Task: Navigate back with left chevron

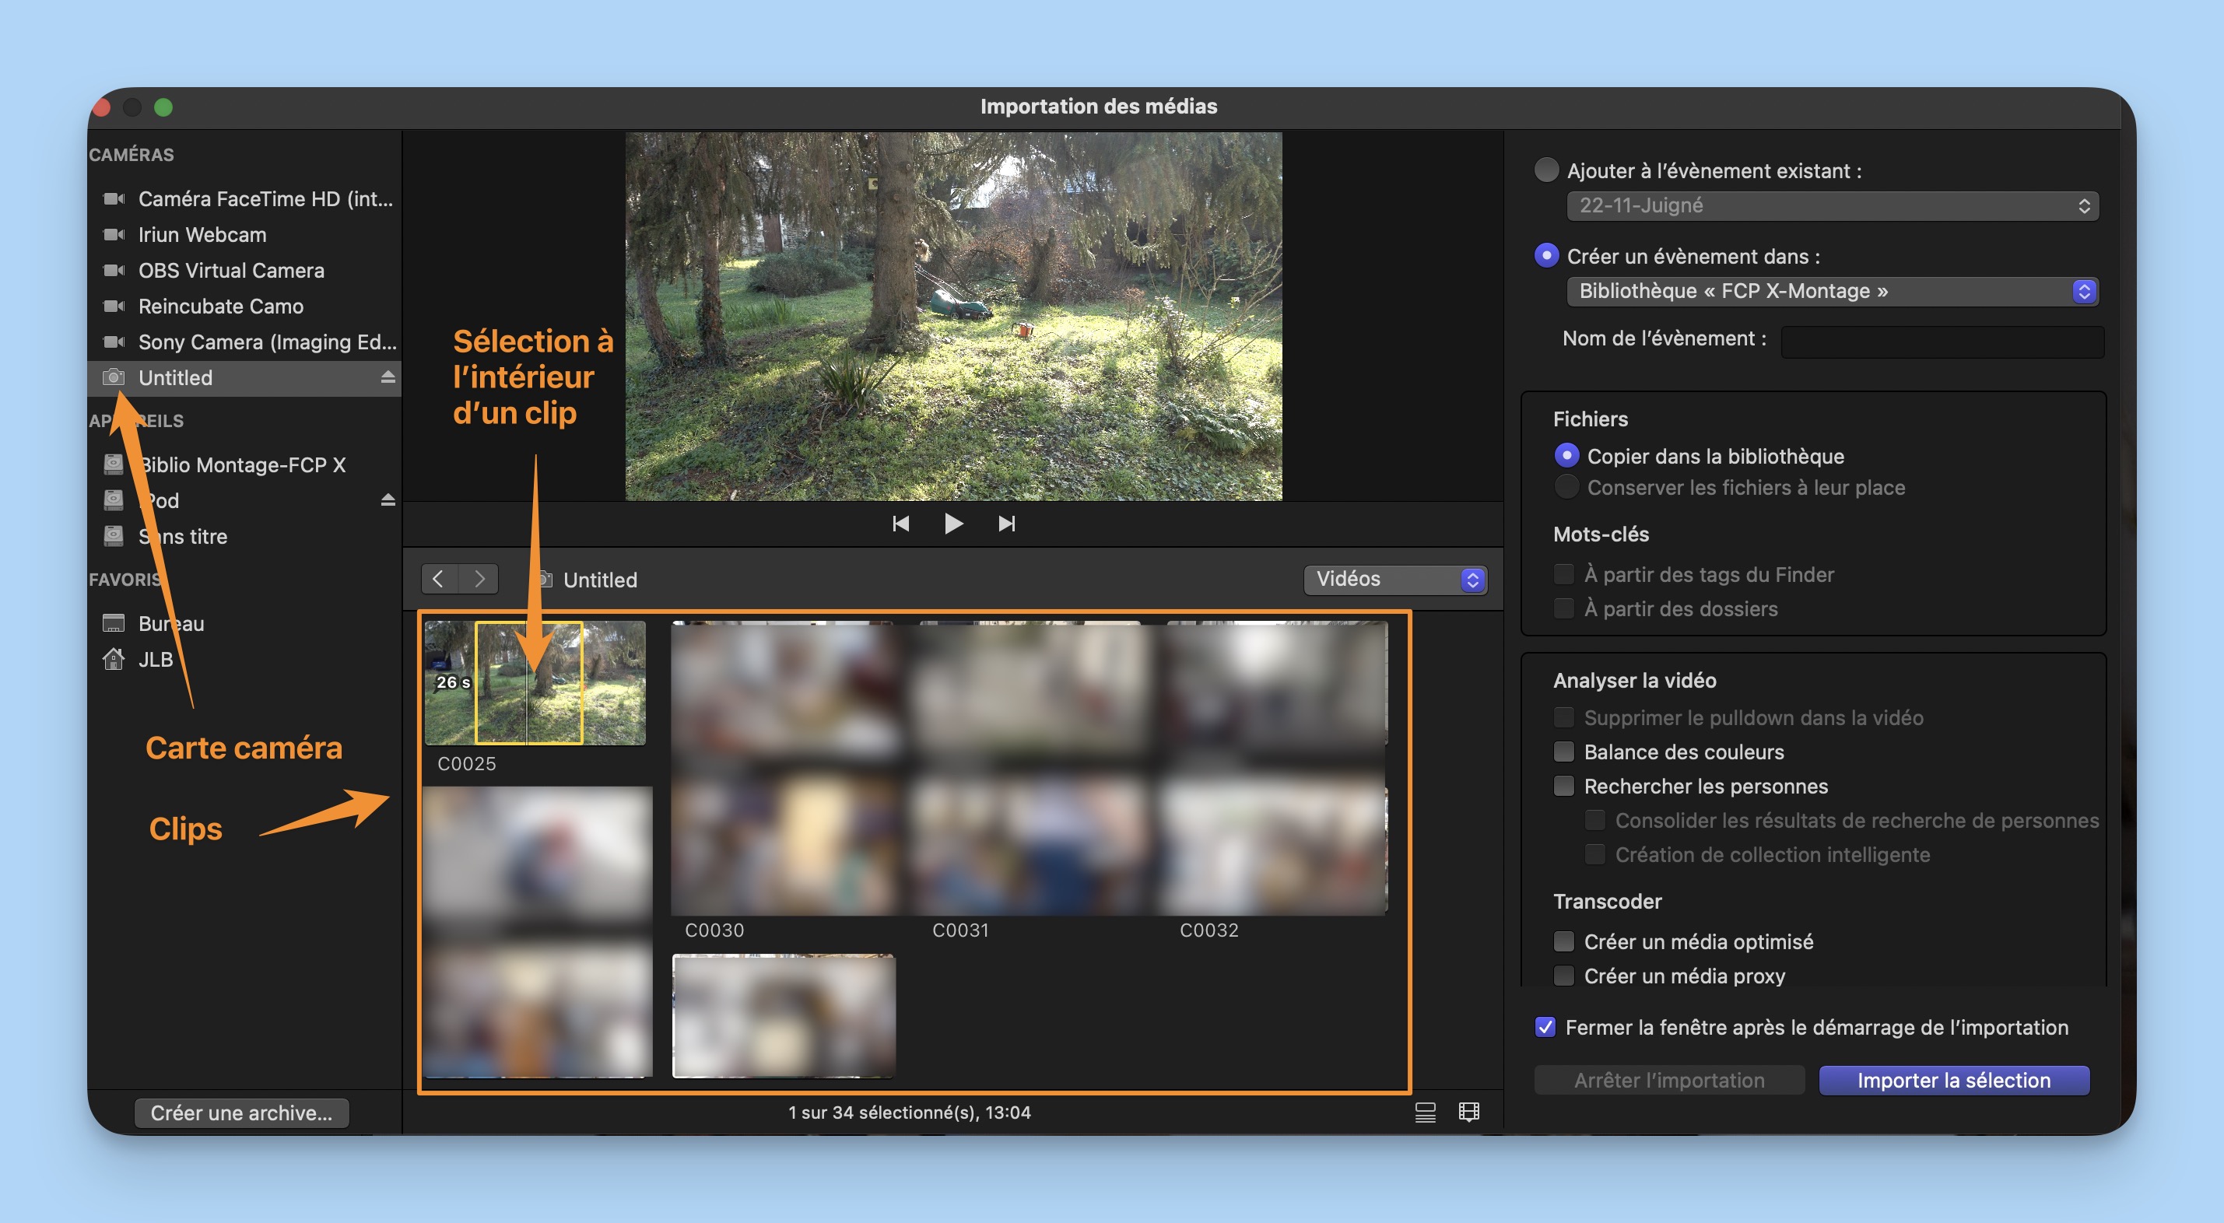Action: pyautogui.click(x=439, y=578)
